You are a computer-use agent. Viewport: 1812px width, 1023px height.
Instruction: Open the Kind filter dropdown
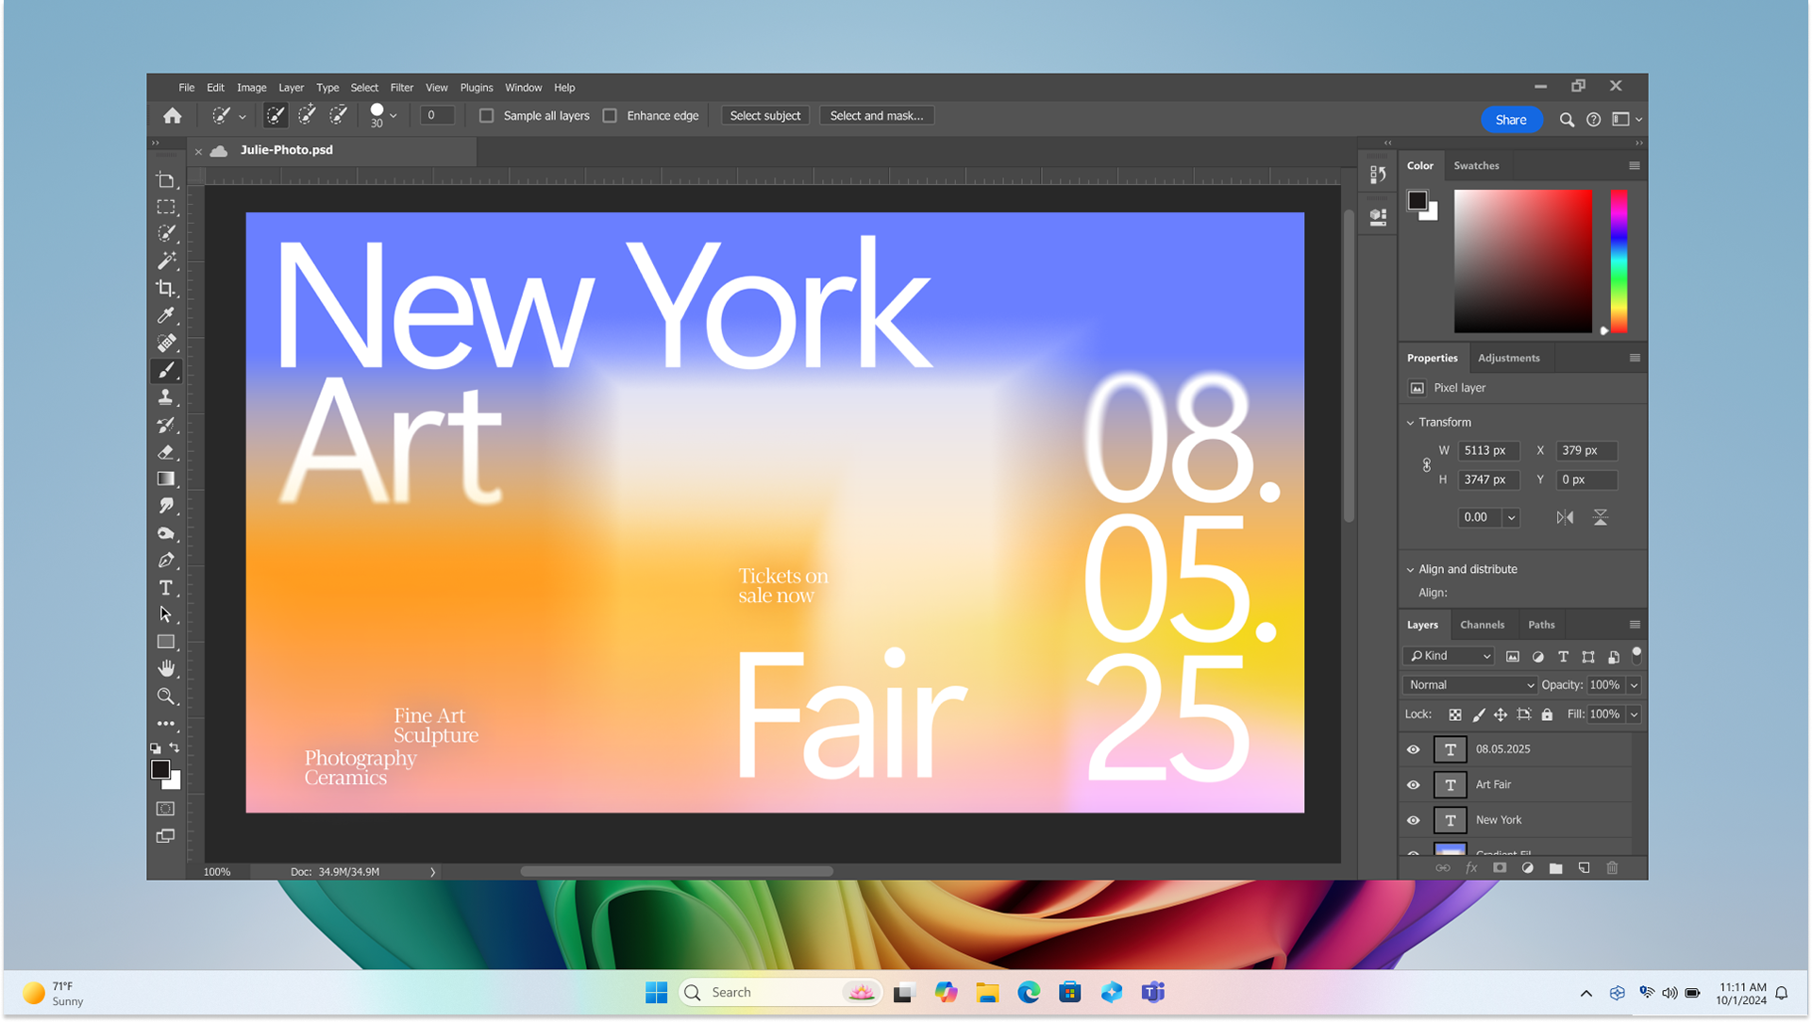click(1448, 656)
